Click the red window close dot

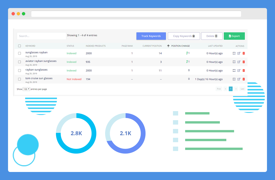pos(13,14)
